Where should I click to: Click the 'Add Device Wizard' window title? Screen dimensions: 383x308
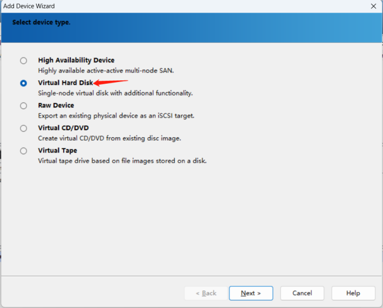[29, 6]
